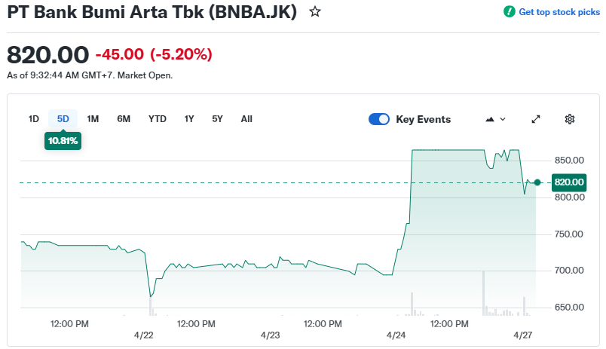Viewport: 606px width, 349px height.
Task: Show year-to-date YTD range
Action: [x=158, y=119]
